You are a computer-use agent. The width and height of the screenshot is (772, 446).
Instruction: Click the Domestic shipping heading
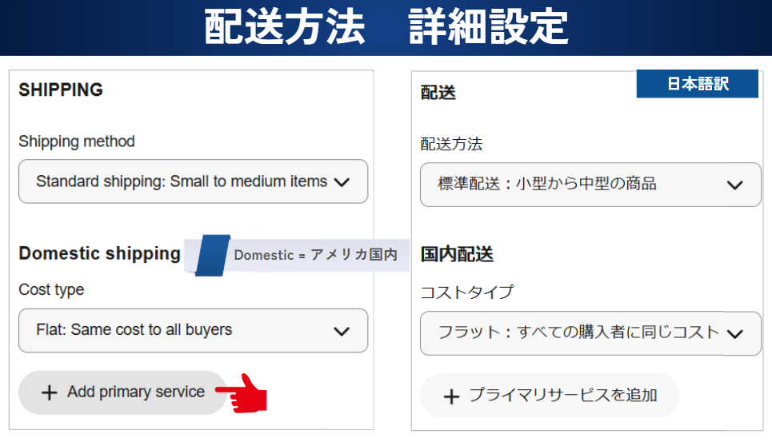(100, 253)
